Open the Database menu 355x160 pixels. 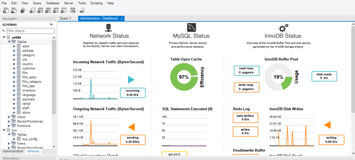[52, 3]
